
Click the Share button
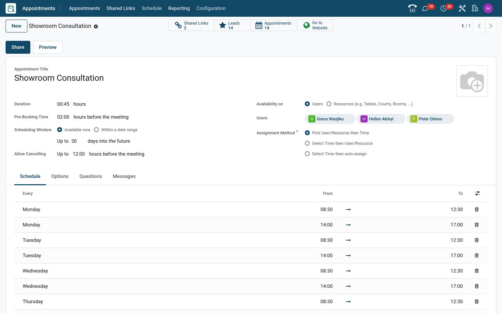tap(18, 47)
